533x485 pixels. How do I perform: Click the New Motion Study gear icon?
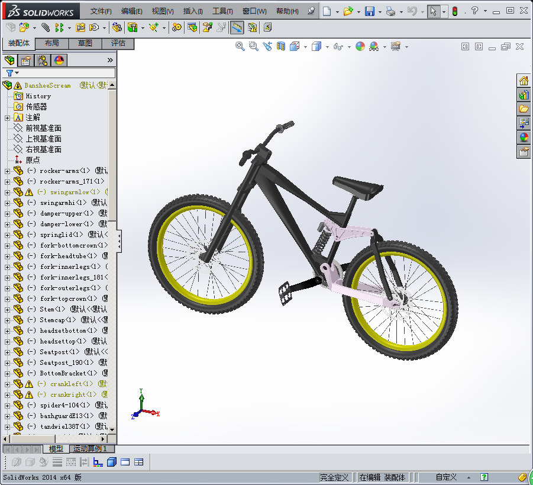tap(177, 27)
